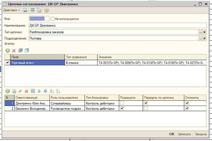Click the Роль пользователя column header
212x141 pixels.
tap(67, 98)
